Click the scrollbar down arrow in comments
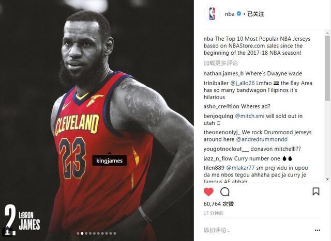This screenshot has height=241, width=331. (x=327, y=179)
